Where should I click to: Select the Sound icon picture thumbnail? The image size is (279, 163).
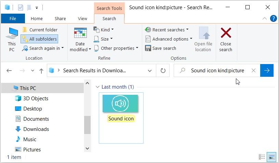coord(120,103)
